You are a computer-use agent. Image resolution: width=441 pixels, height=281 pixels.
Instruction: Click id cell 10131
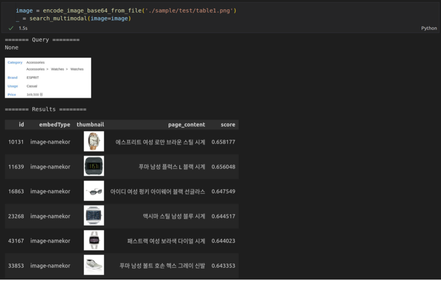pos(16,142)
